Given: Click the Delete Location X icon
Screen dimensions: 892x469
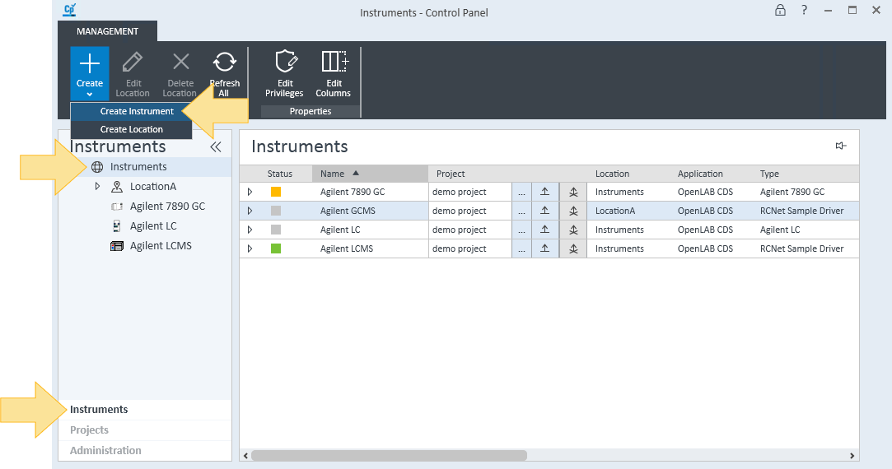Looking at the screenshot, I should (x=181, y=62).
